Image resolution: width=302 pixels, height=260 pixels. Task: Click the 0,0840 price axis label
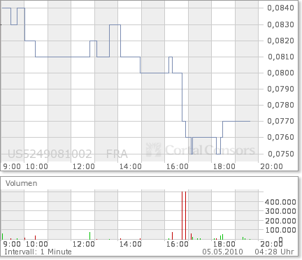tap(280, 8)
